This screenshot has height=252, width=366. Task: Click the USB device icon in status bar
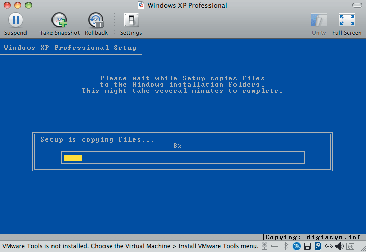(275, 246)
